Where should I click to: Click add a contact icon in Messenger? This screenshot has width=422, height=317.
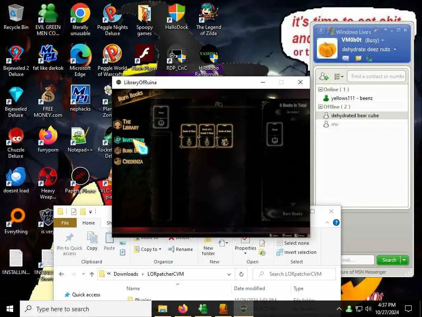(x=324, y=77)
